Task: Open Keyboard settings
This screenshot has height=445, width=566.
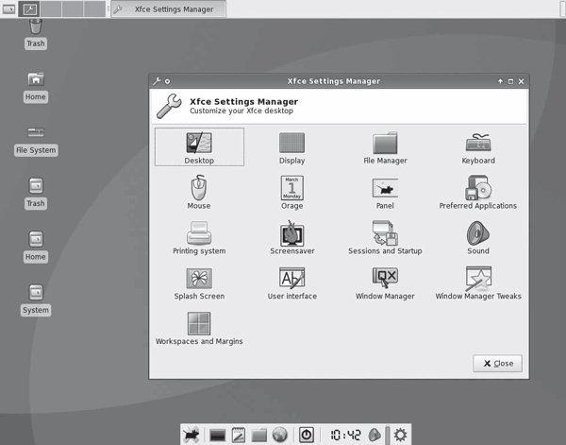Action: click(478, 145)
